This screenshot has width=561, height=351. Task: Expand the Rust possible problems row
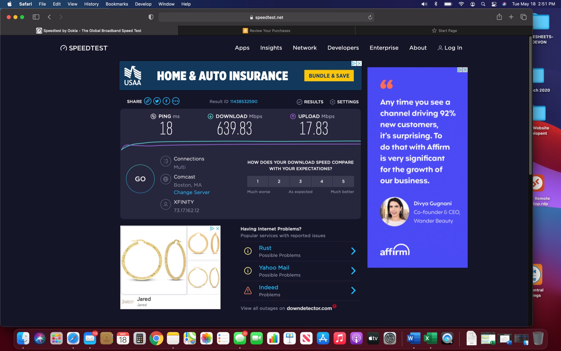301,251
